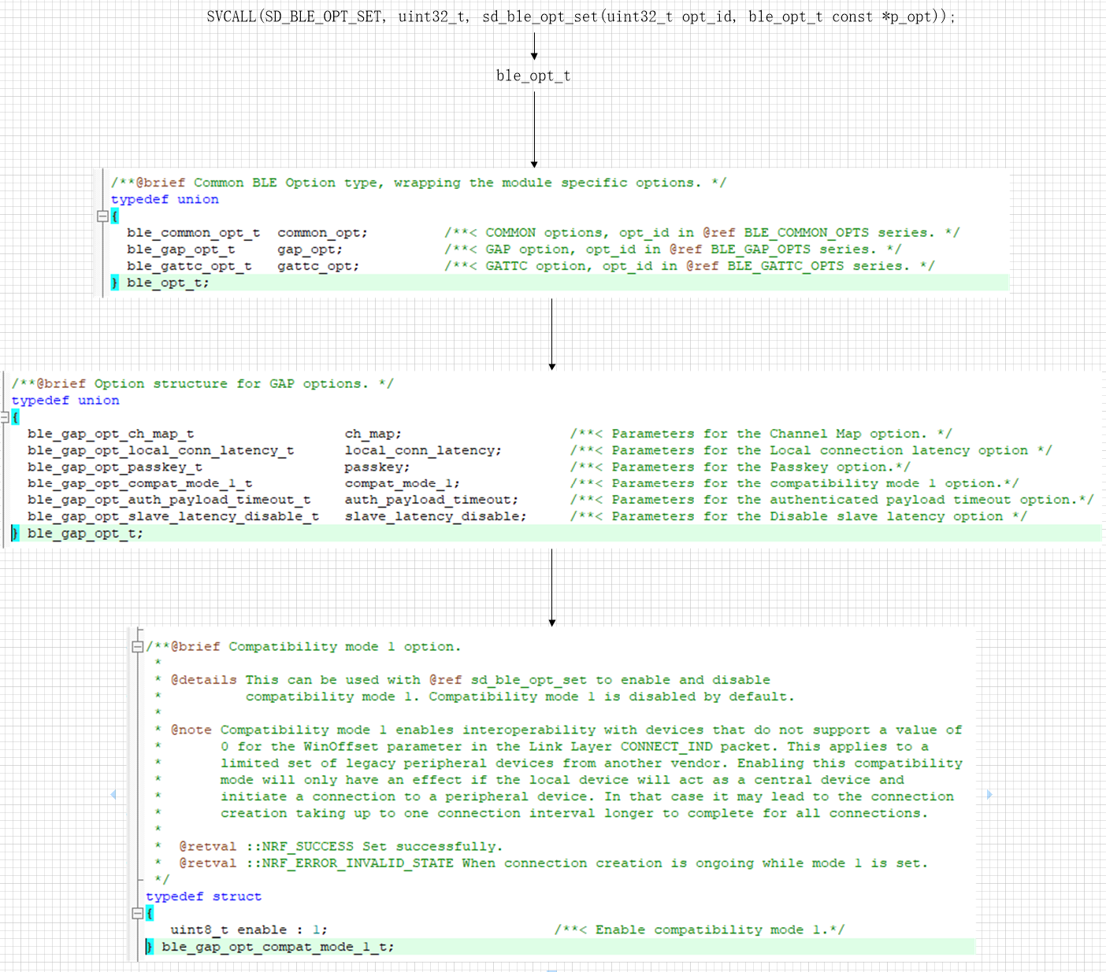
Task: Click 'typedef union' above ble_common_opt_t
Action: tap(165, 200)
